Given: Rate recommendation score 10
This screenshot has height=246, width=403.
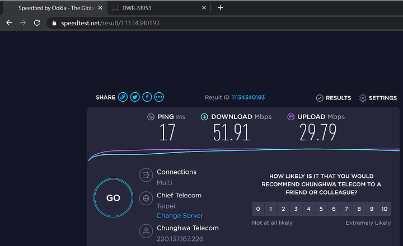Looking at the screenshot, I should click(385, 209).
